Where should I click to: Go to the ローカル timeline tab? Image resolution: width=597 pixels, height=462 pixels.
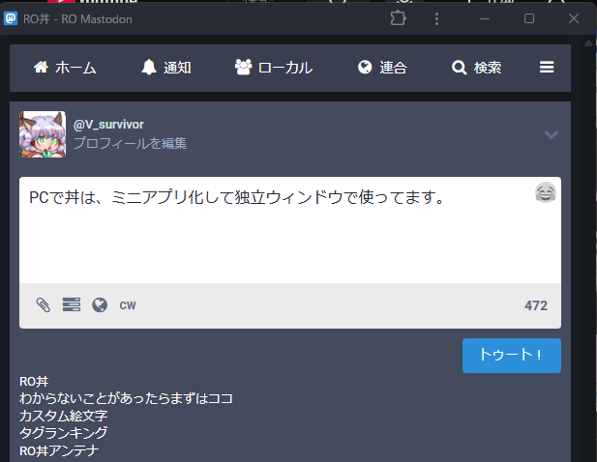coord(273,68)
